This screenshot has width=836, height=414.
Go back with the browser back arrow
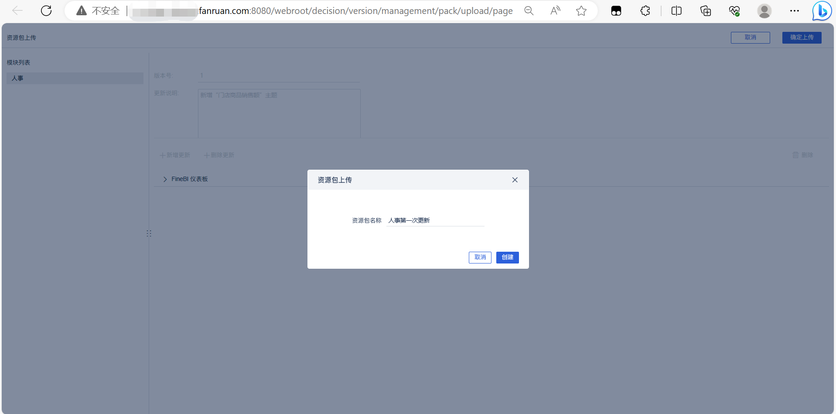click(17, 11)
